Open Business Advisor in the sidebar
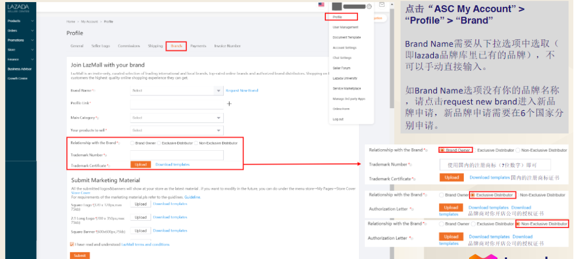The height and width of the screenshot is (259, 577). pos(20,69)
